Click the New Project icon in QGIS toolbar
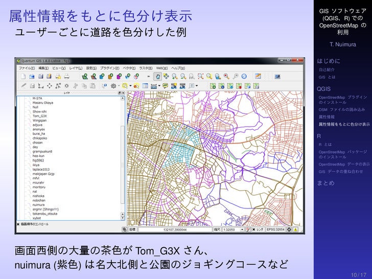Viewport: 372px width, 279px height. click(24, 77)
